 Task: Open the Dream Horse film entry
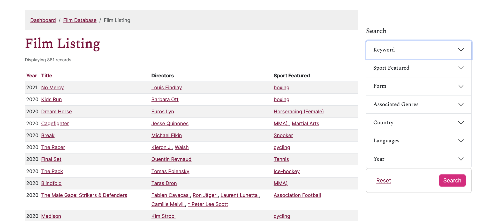(56, 112)
